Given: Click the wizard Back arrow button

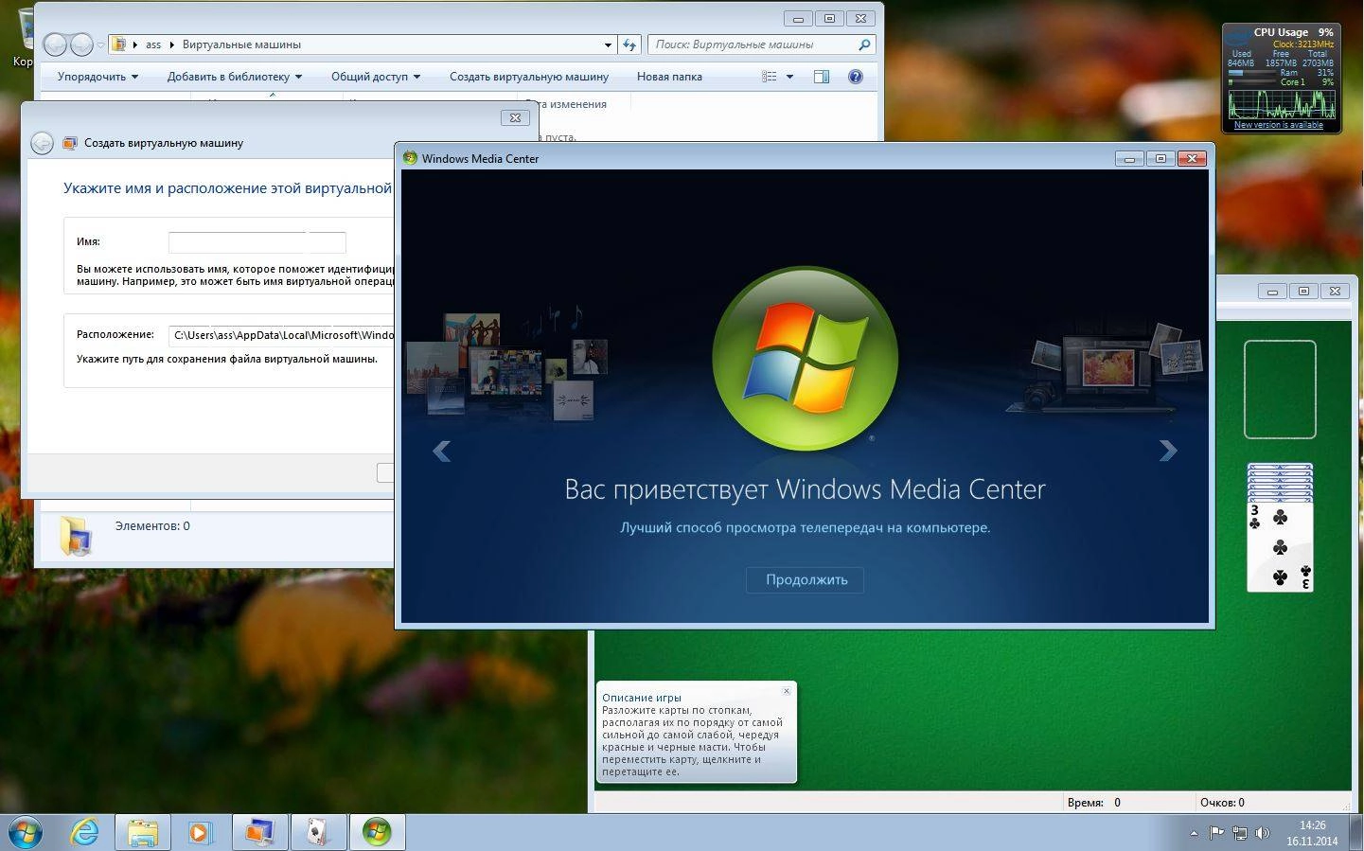Looking at the screenshot, I should (42, 143).
